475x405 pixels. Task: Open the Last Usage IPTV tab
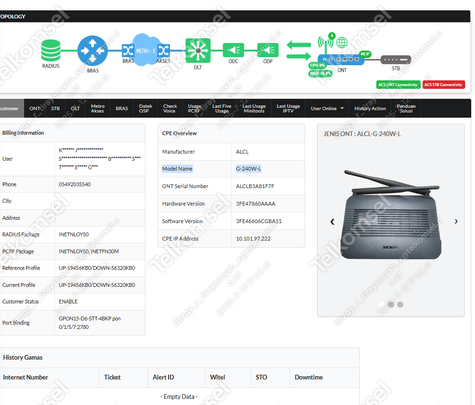point(288,109)
